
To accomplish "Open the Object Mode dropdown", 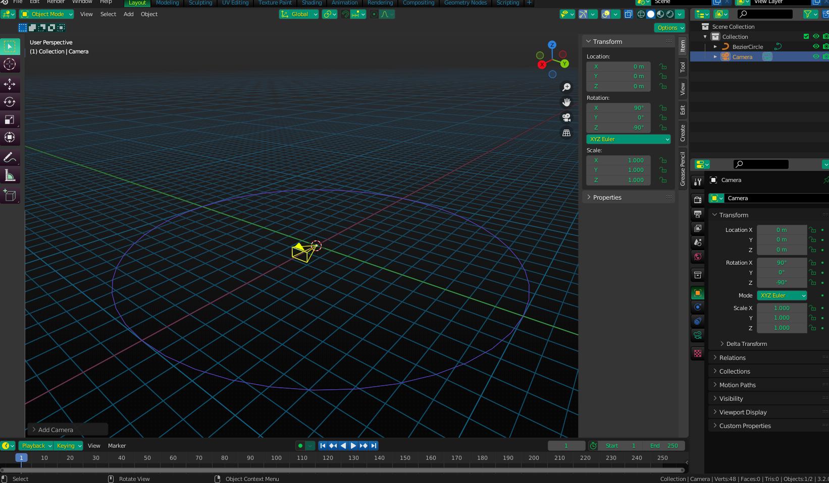I will (x=46, y=14).
